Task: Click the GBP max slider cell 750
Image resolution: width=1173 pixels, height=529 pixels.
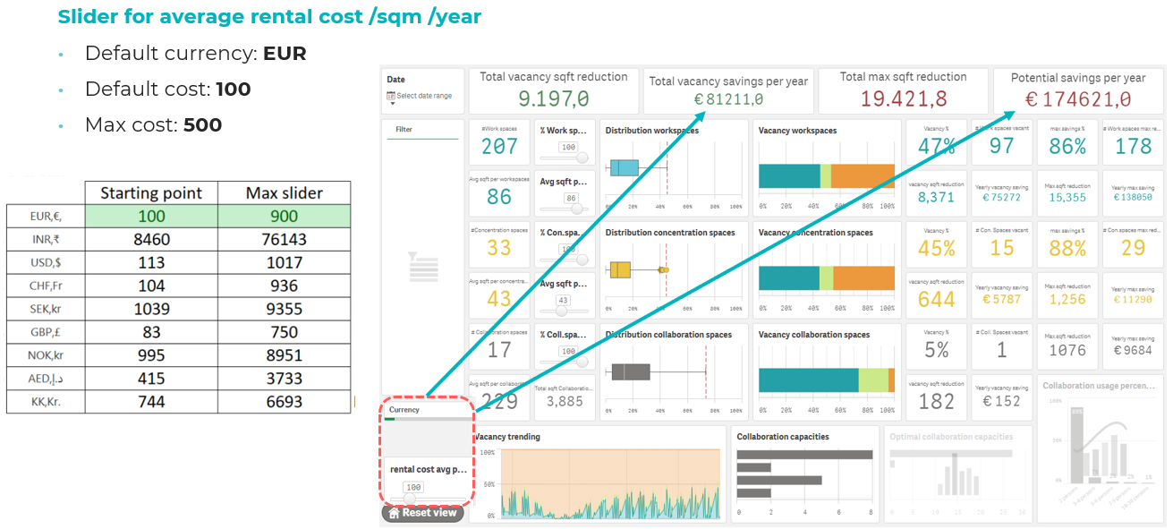Action: 285,332
